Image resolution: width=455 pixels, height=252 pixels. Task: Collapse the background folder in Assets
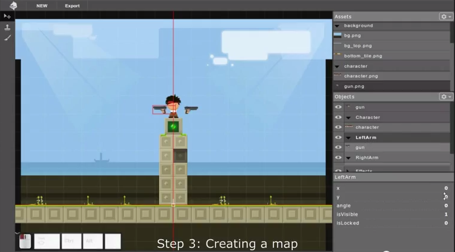(x=337, y=26)
